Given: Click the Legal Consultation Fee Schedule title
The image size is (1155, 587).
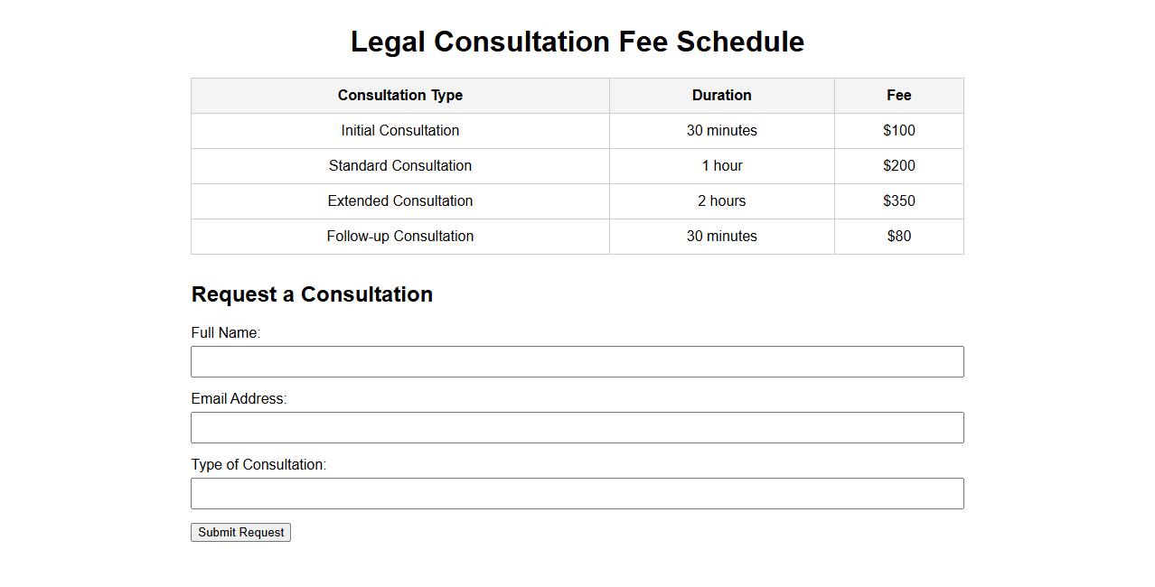Looking at the screenshot, I should click(577, 42).
